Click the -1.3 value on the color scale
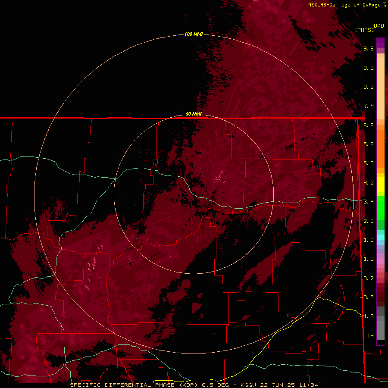 coord(367,316)
